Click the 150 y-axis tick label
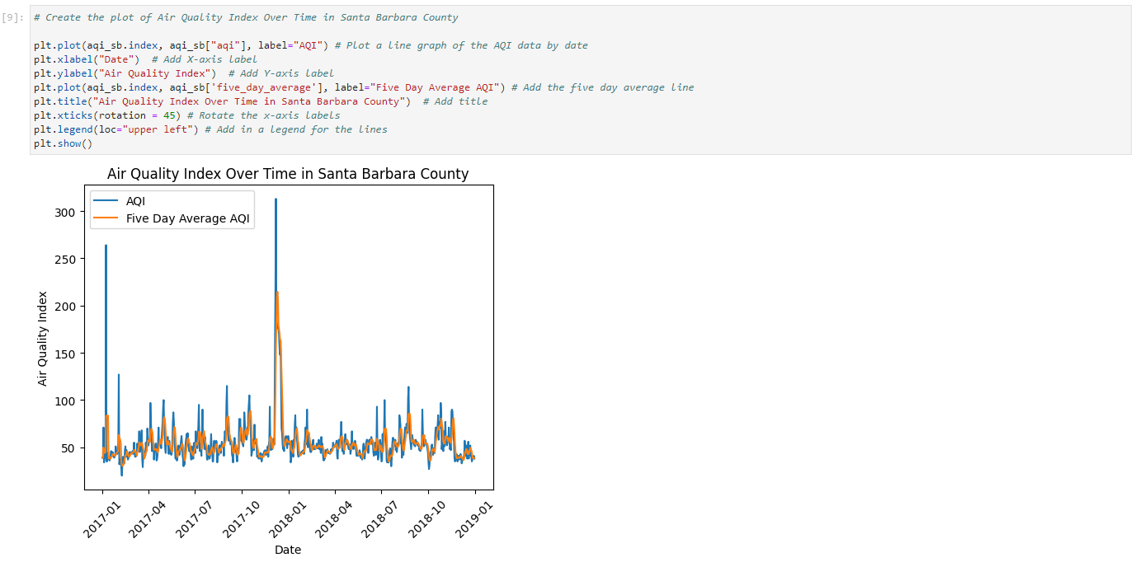Screen dimensions: 1140x567 (65, 354)
